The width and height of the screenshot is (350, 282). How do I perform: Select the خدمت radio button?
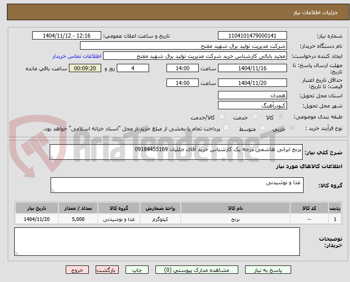tap(255, 117)
